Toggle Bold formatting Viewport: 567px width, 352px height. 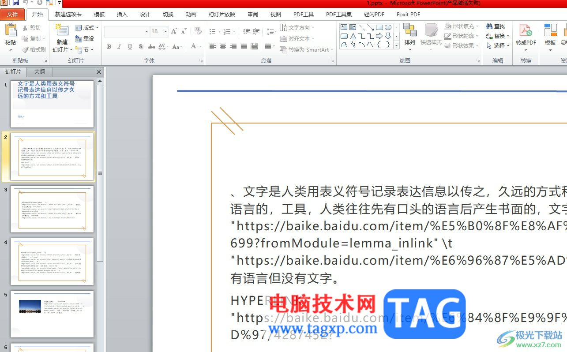pyautogui.click(x=109, y=47)
